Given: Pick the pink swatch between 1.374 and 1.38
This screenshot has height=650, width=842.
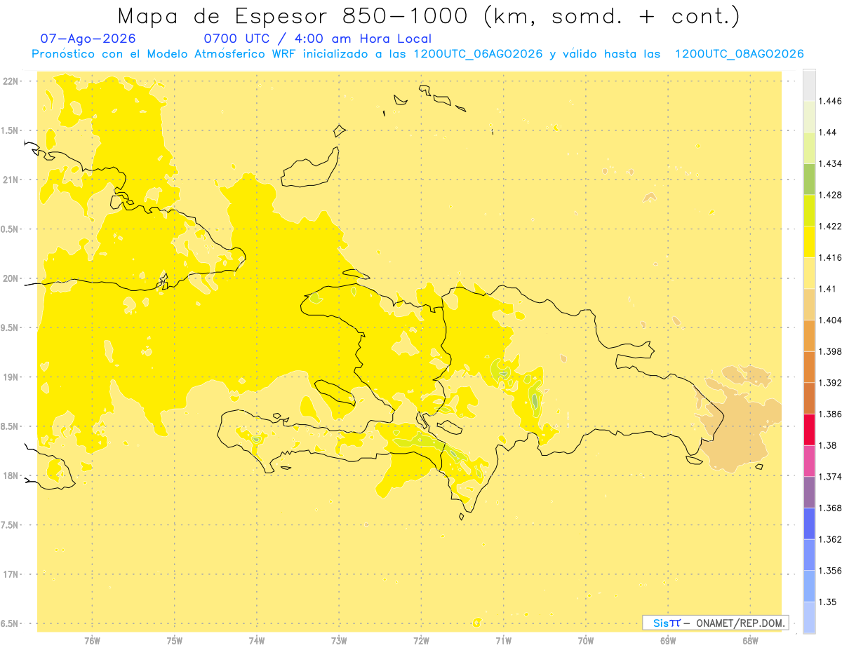Looking at the screenshot, I should pyautogui.click(x=809, y=461).
